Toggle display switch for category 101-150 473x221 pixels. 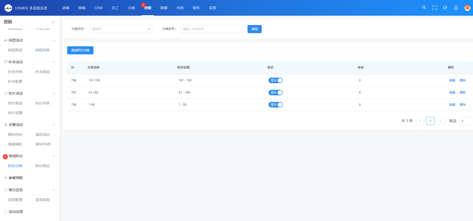point(275,80)
